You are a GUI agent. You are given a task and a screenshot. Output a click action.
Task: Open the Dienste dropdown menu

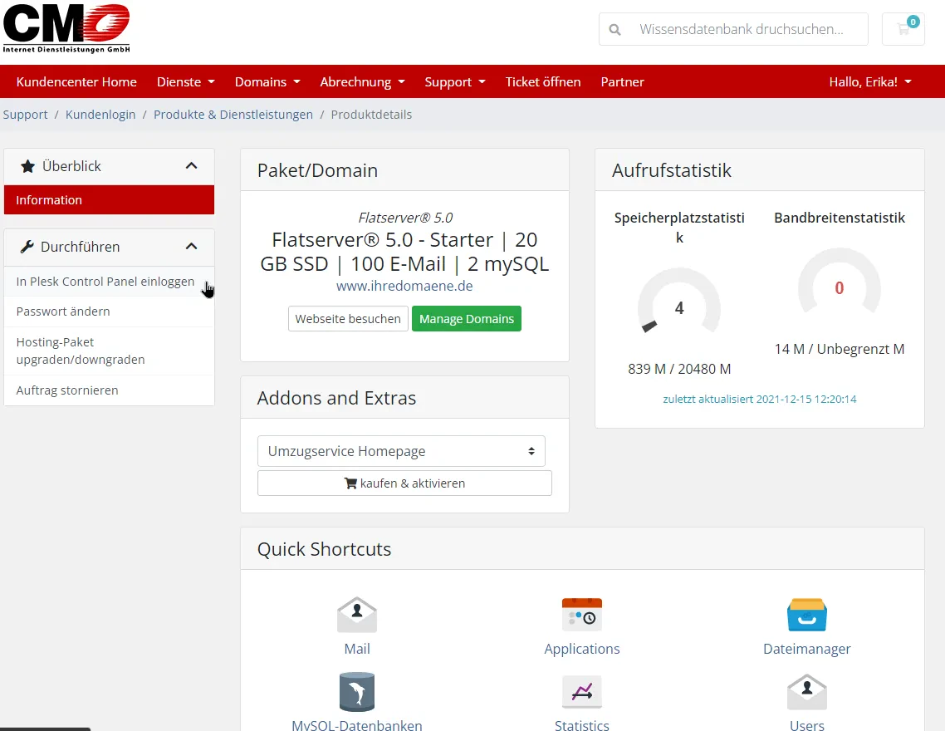tap(186, 82)
